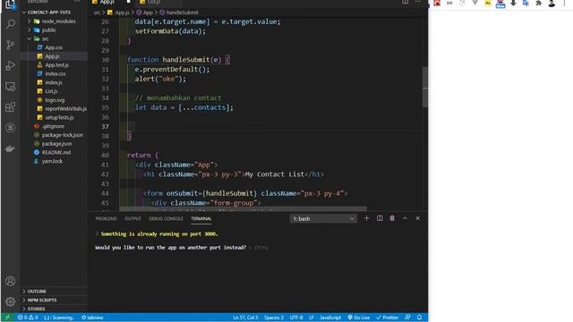
Task: Change the JavaScript language mode
Action: [x=330, y=318]
